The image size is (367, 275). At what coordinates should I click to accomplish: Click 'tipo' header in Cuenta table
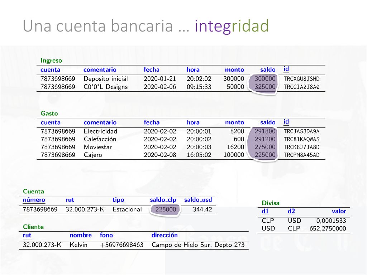click(118, 200)
